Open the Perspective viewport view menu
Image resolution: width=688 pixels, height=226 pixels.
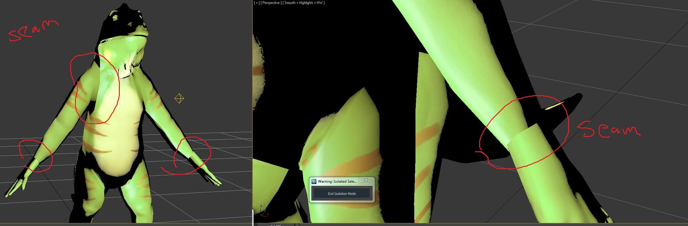[x=271, y=3]
